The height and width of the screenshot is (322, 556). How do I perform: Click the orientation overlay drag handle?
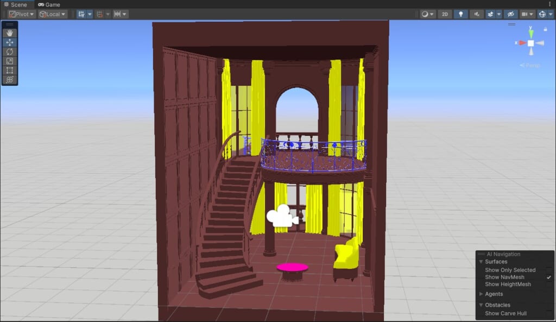[x=511, y=24]
